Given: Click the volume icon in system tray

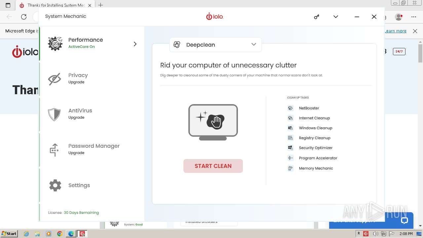Looking at the screenshot, I should click(375, 234).
